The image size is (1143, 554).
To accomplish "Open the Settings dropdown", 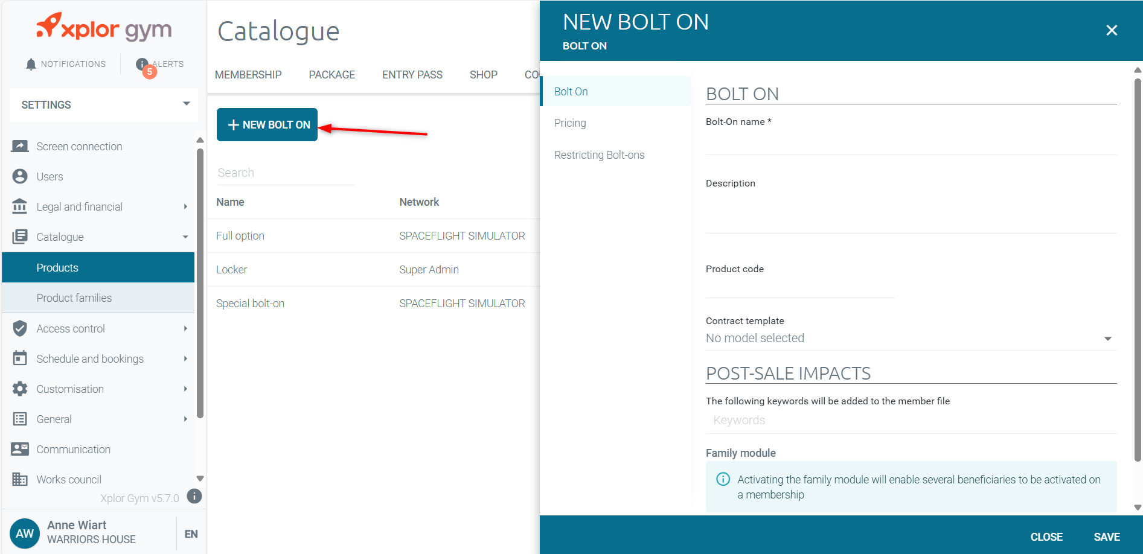I will [x=104, y=104].
